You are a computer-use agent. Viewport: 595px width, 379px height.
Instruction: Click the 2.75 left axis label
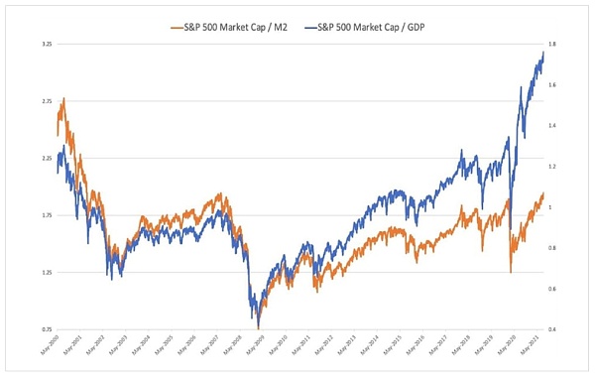(x=47, y=101)
